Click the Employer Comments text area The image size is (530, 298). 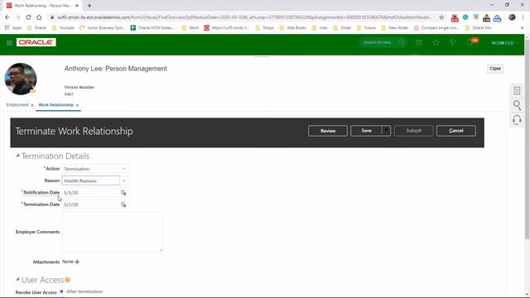pyautogui.click(x=113, y=232)
